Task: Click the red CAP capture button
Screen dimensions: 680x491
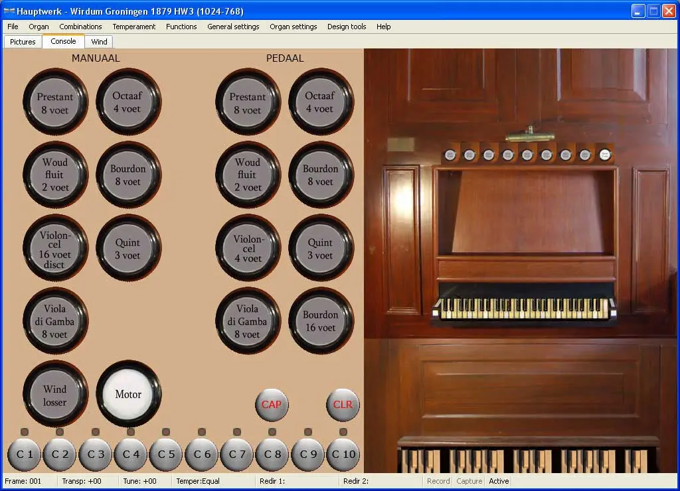Action: 272,405
